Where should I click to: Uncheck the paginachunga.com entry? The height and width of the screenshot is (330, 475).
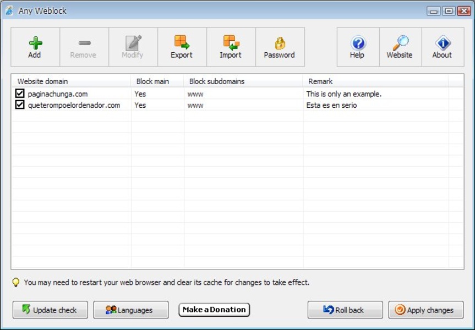point(19,94)
